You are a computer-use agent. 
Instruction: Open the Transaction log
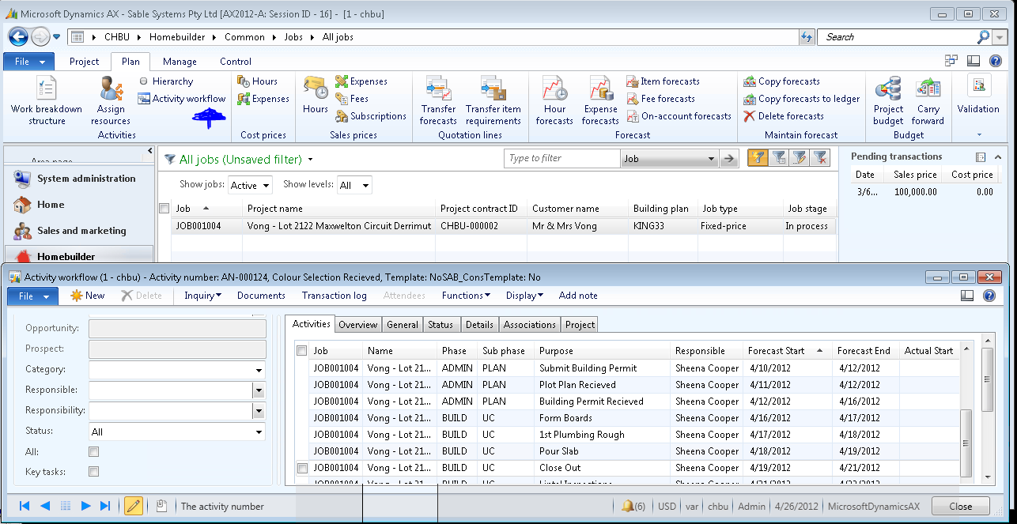point(334,296)
